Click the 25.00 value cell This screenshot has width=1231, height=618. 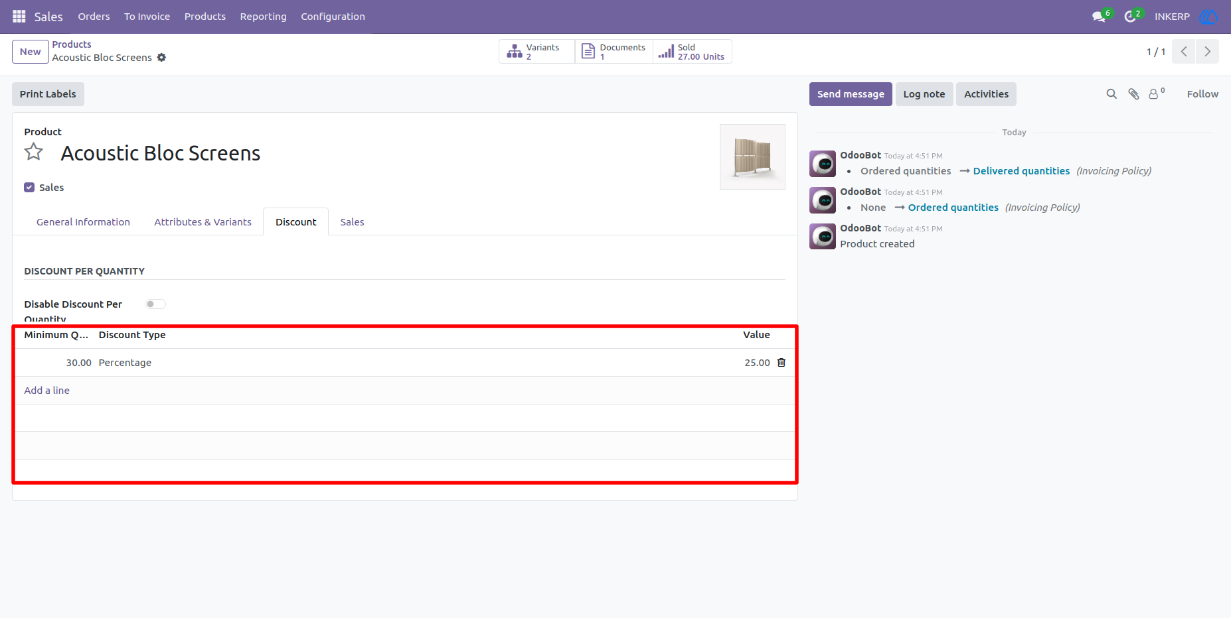tap(757, 363)
